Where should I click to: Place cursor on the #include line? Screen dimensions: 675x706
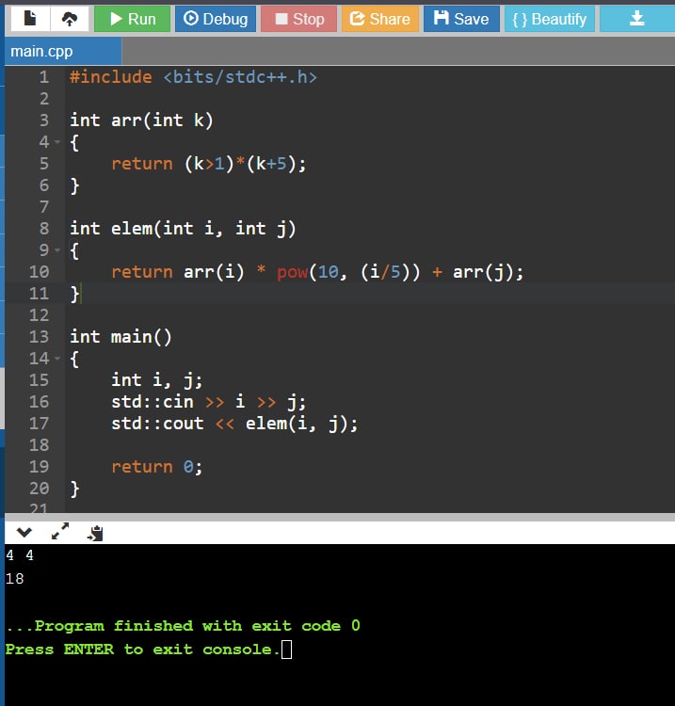point(194,77)
